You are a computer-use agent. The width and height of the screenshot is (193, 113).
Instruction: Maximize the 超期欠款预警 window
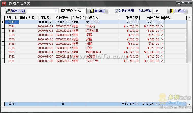(183, 3)
